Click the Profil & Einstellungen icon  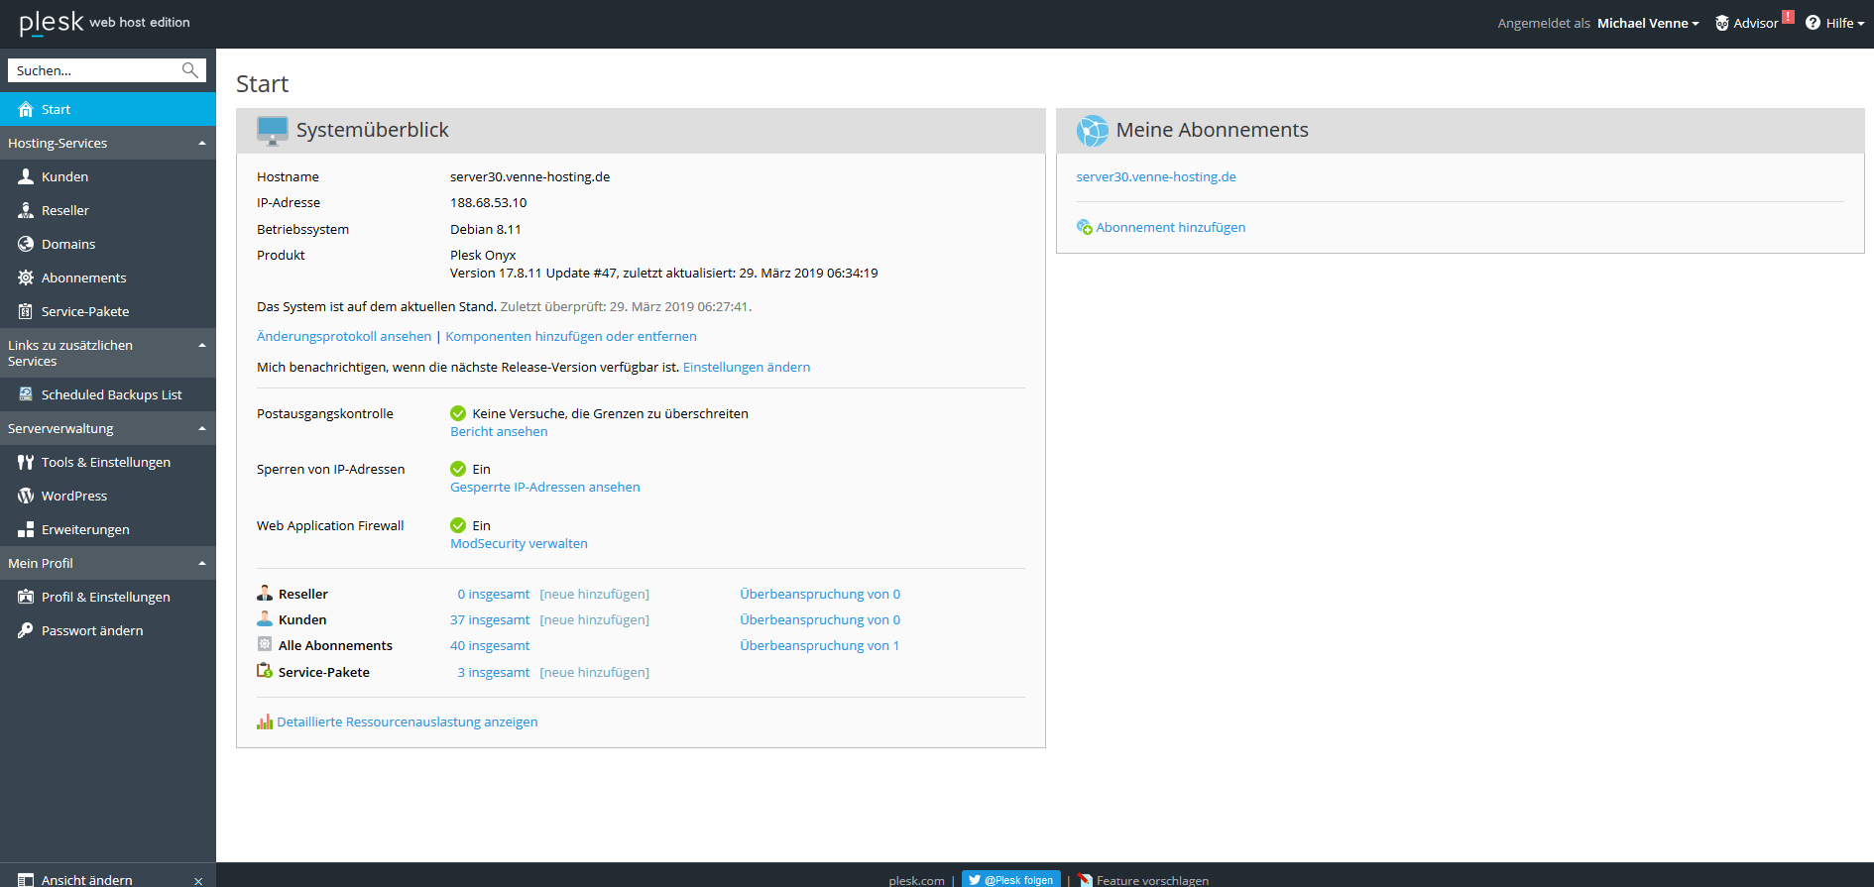click(x=26, y=597)
